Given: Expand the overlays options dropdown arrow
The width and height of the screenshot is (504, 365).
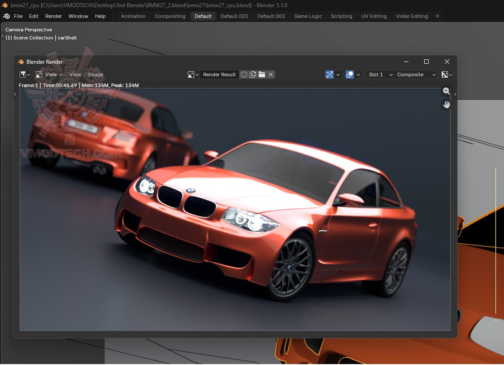Looking at the screenshot, I should [358, 75].
